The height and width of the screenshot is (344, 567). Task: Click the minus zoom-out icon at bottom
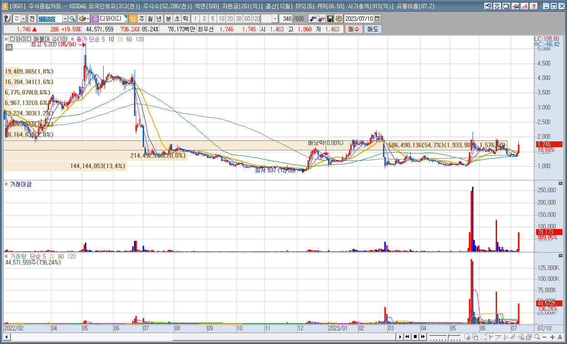point(545,337)
